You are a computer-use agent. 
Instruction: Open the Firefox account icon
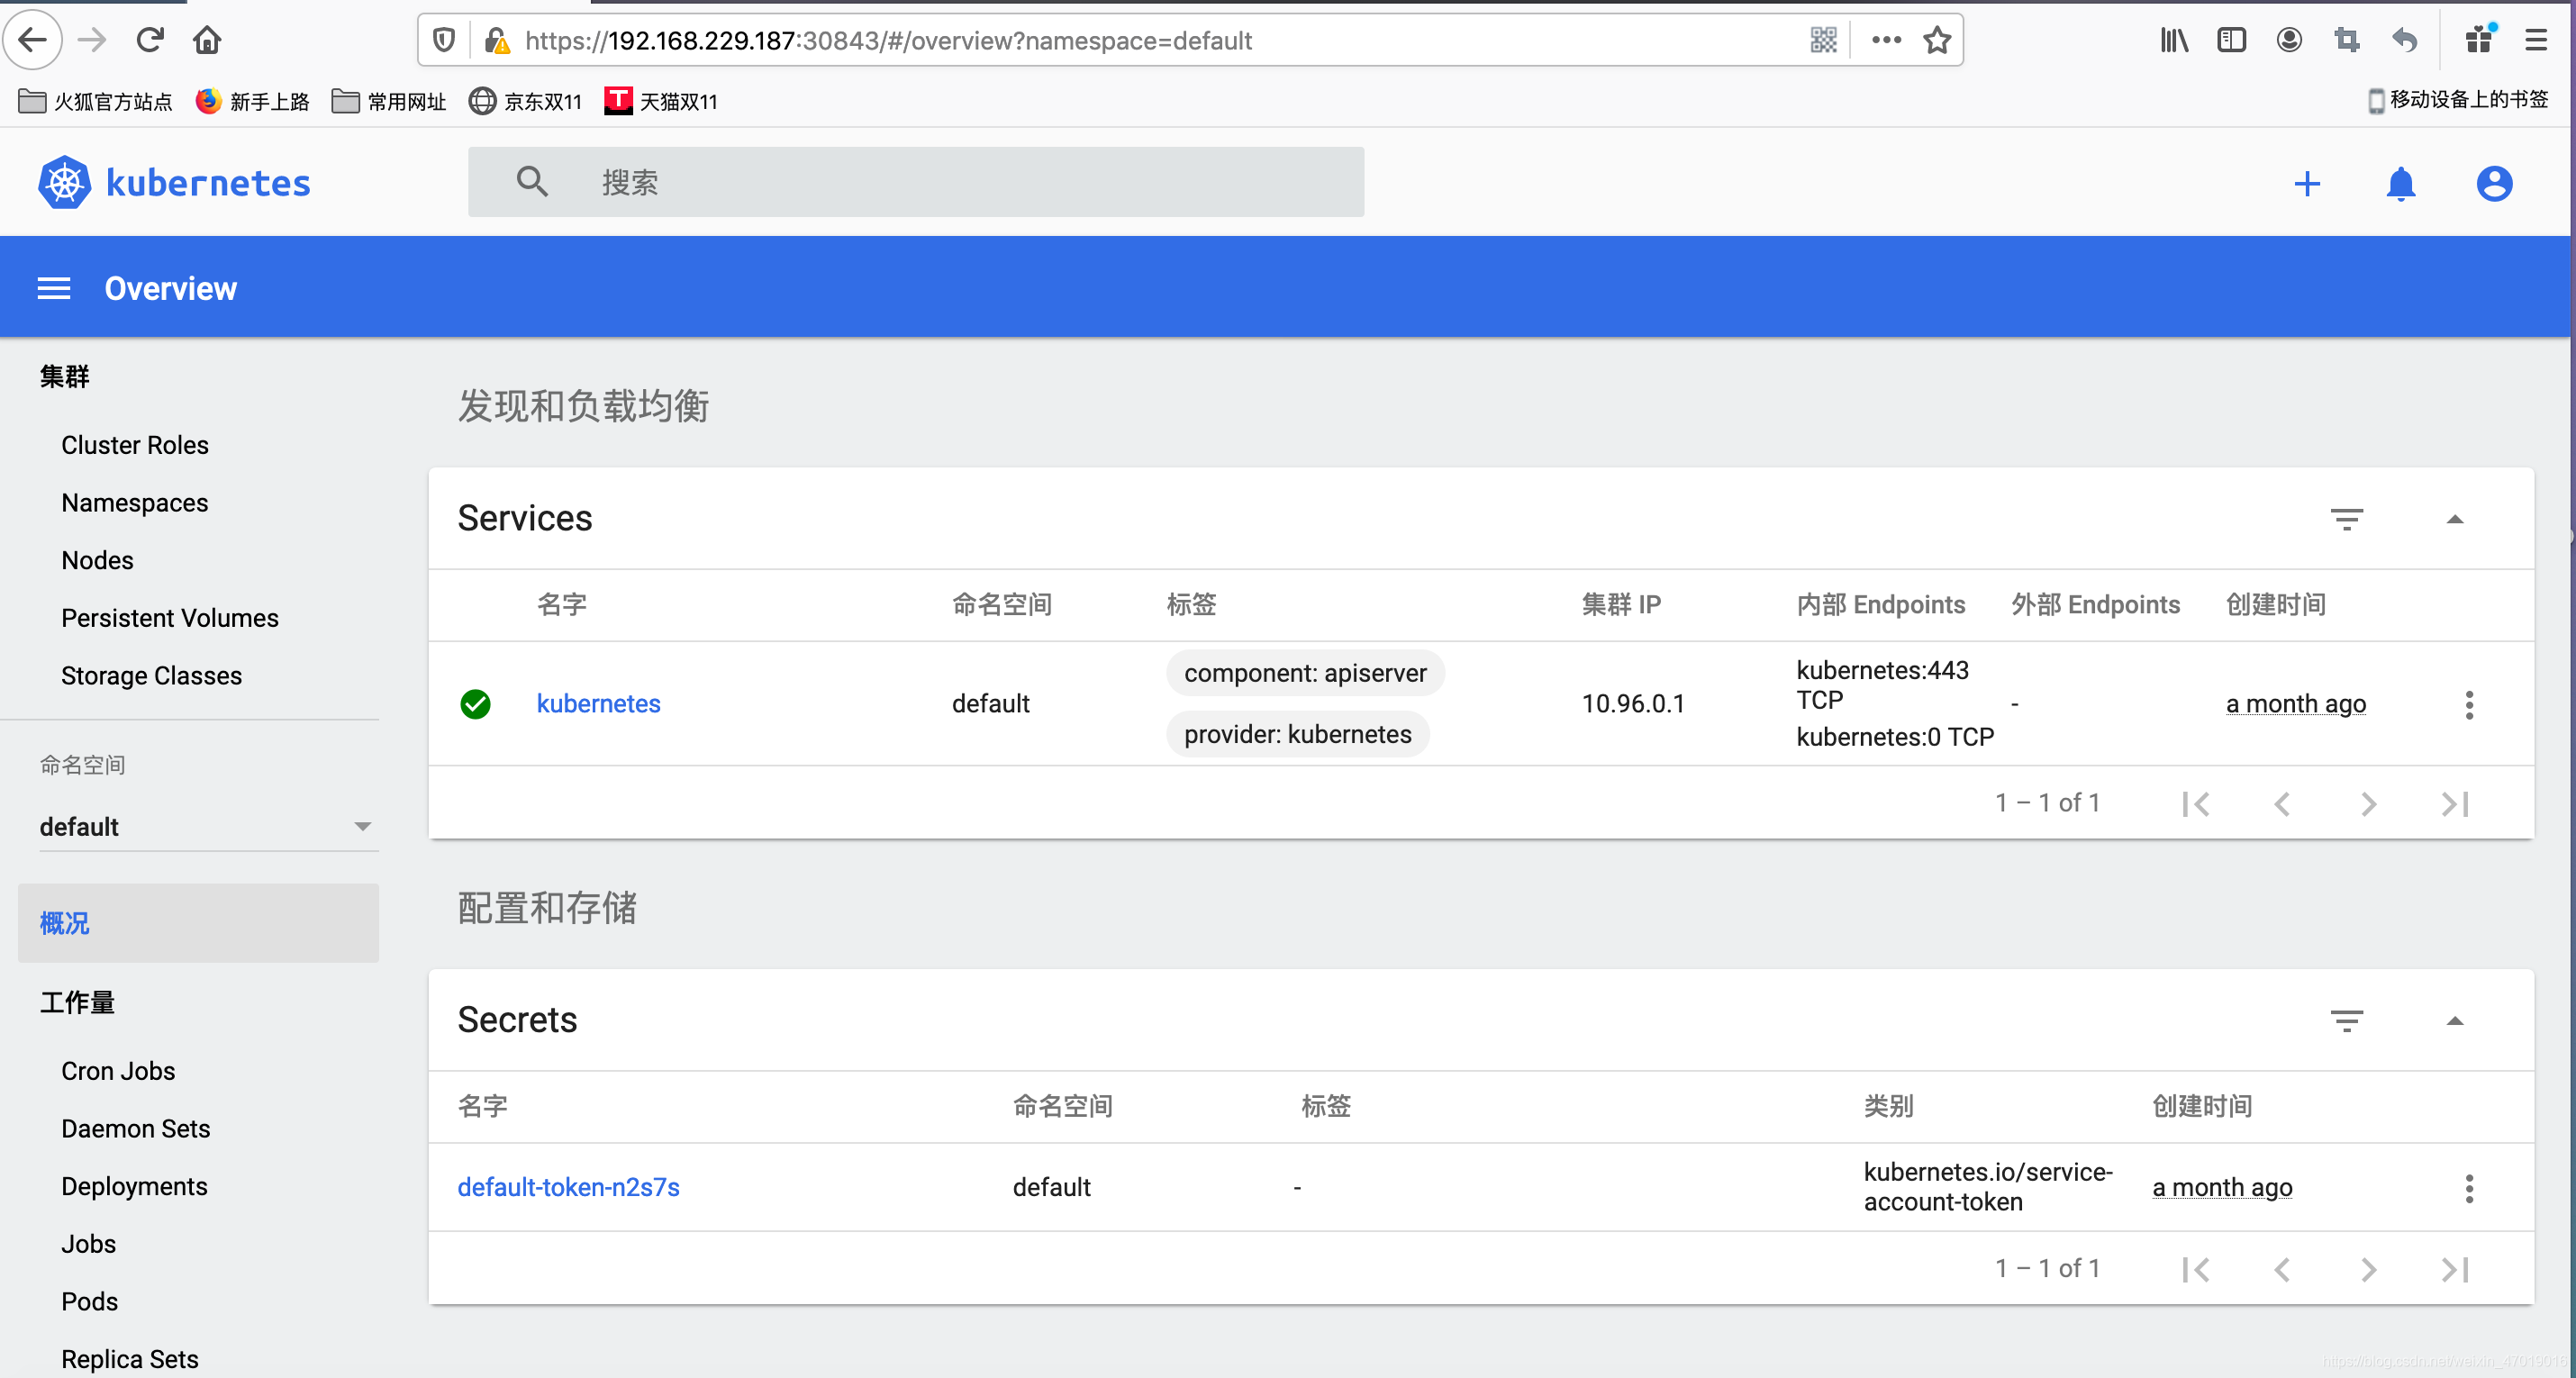pyautogui.click(x=2289, y=40)
